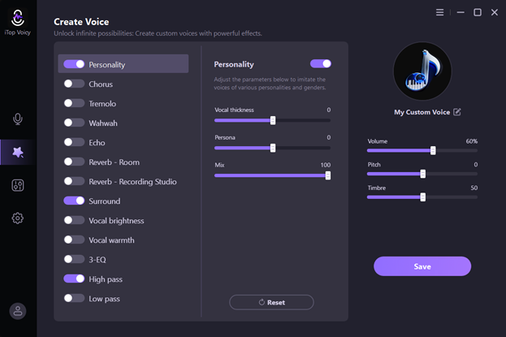Click the Vocal thickness slider handle
506x337 pixels.
[273, 120]
